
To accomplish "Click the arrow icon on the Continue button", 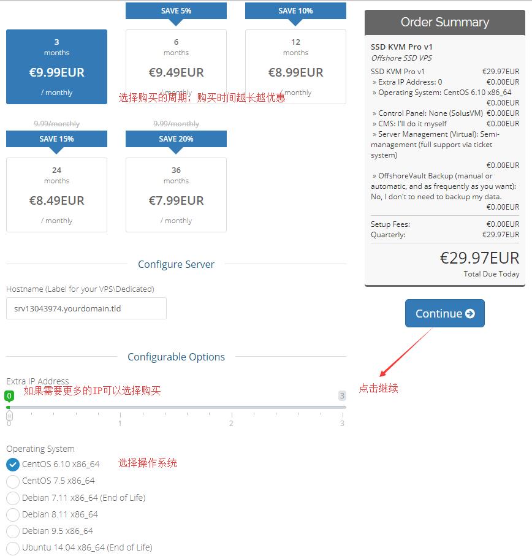I will (x=470, y=313).
